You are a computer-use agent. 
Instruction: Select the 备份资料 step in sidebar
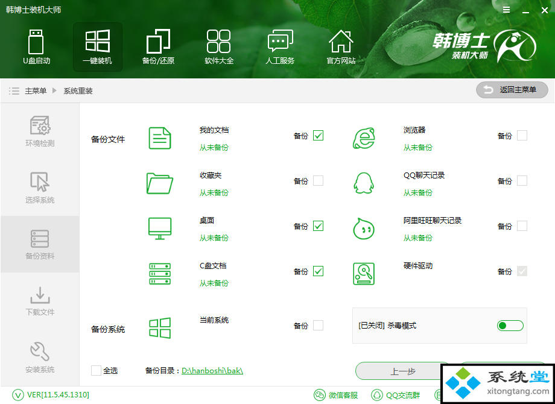coord(40,244)
